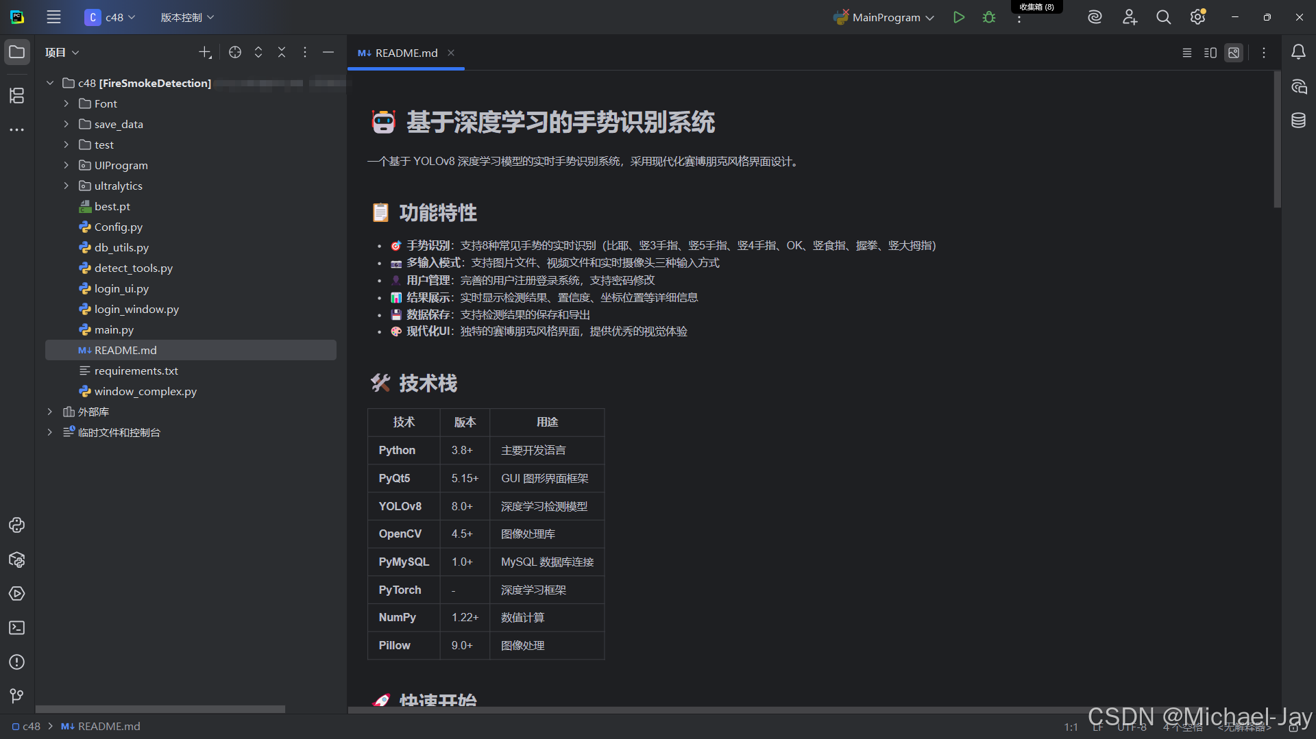Expand scratches and consoles node
The height and width of the screenshot is (739, 1316).
[x=50, y=432]
